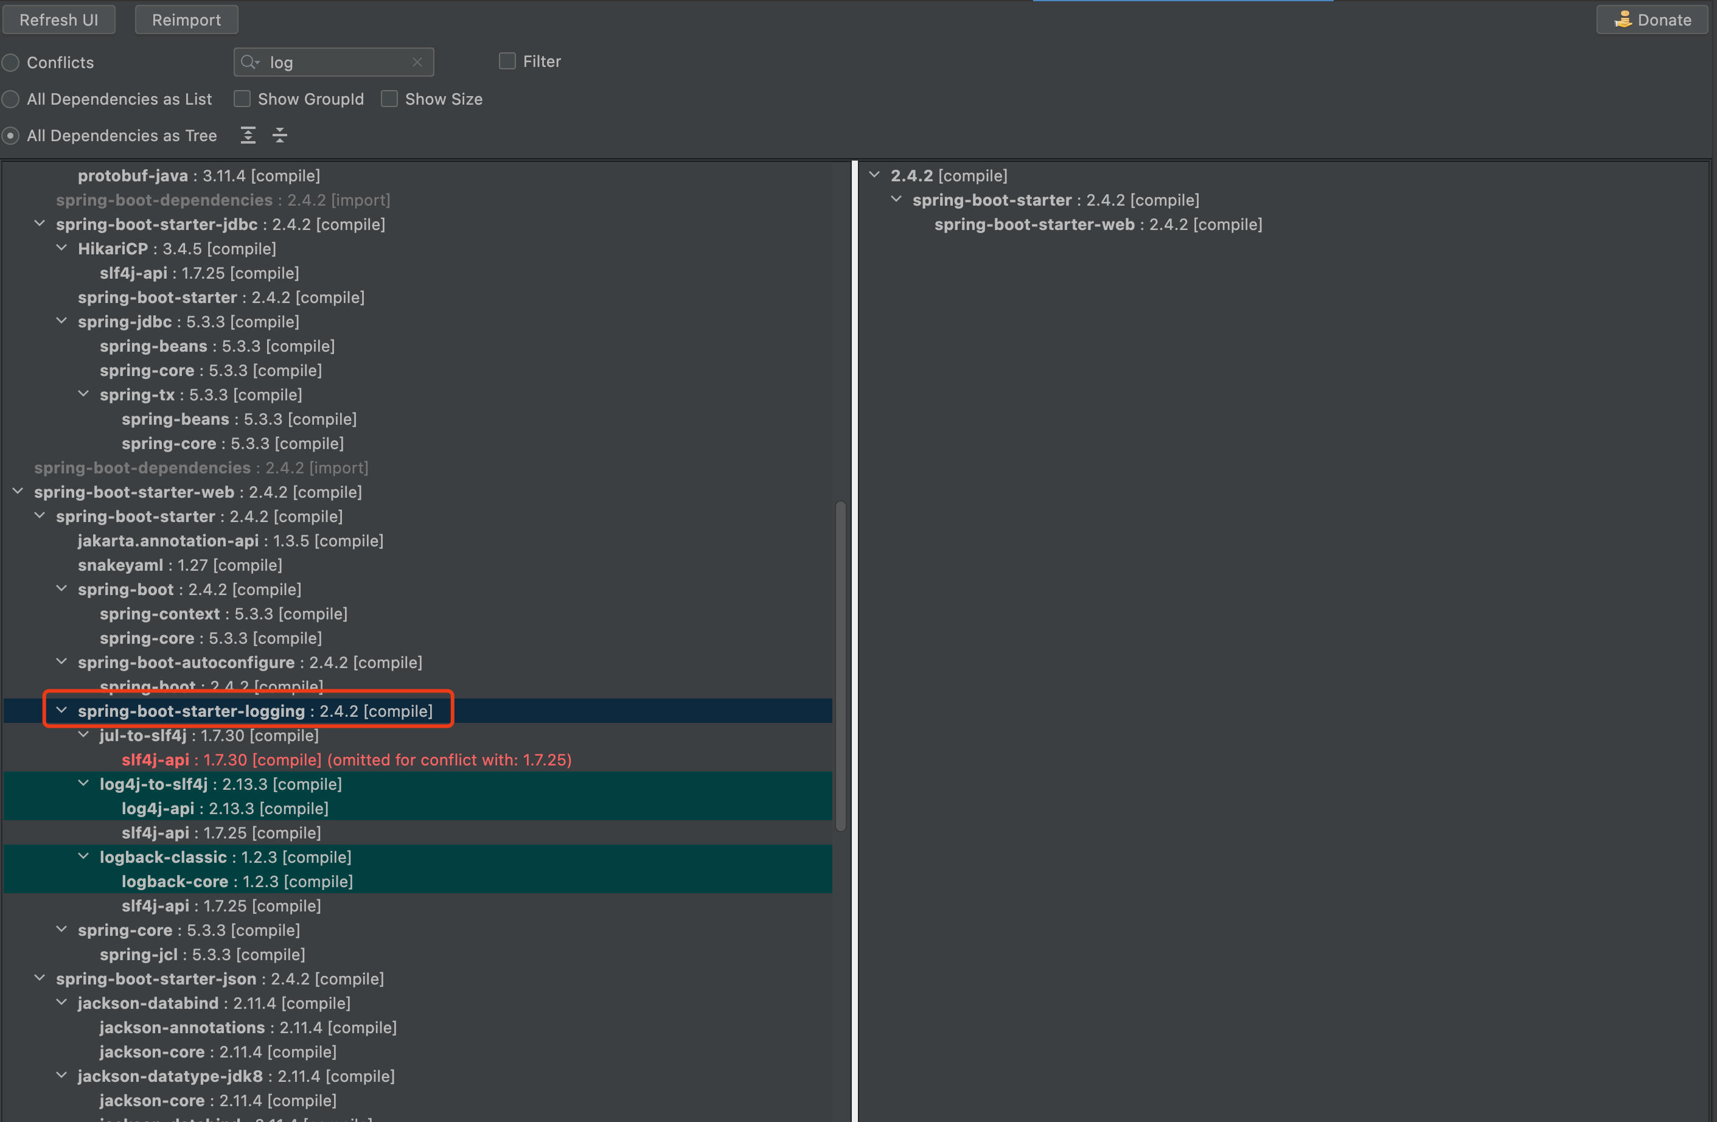Collapse the spring-boot-starter-json node
This screenshot has width=1717, height=1122.
point(40,978)
